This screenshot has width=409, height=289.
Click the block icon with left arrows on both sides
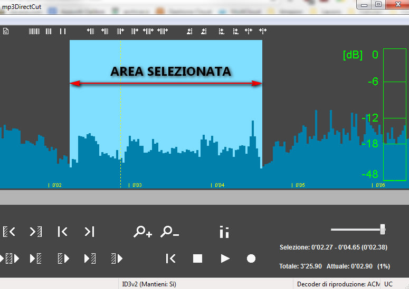pos(148,31)
